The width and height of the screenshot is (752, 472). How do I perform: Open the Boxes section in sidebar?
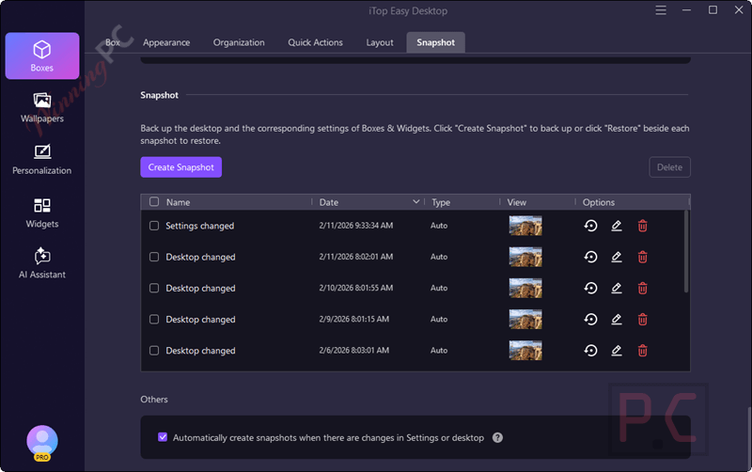[x=42, y=55]
